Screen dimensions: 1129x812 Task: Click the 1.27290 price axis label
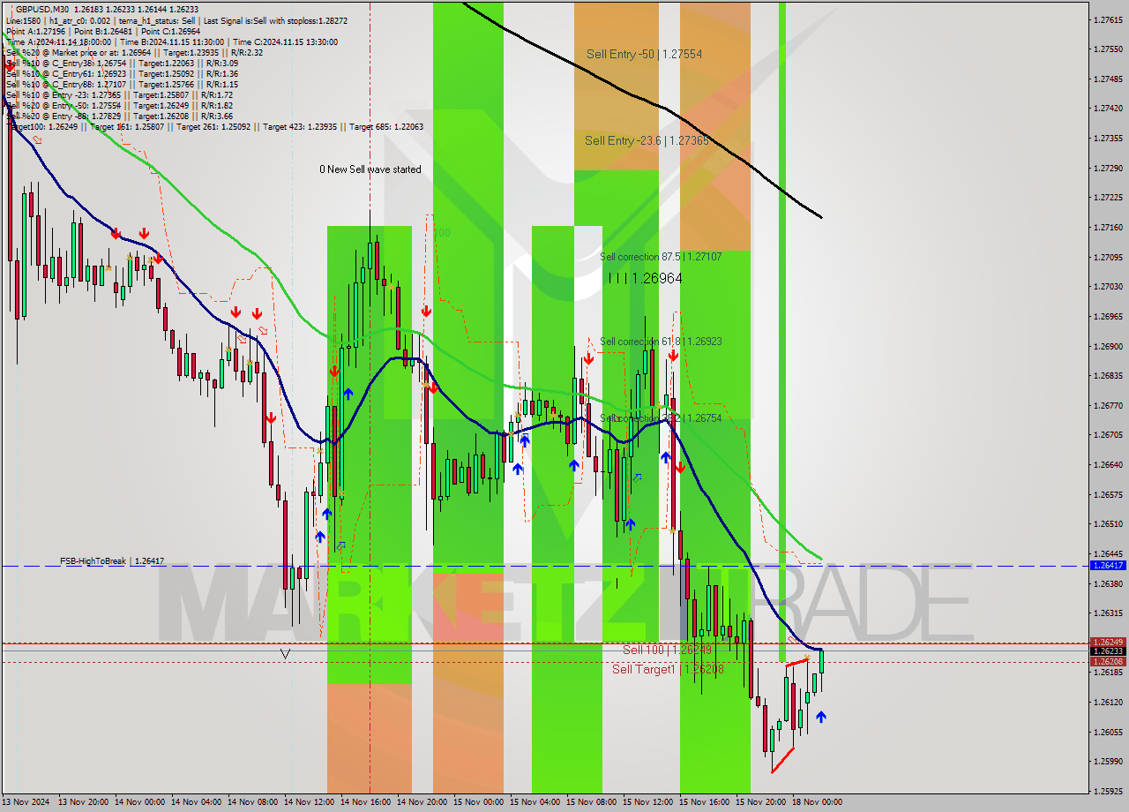(x=1107, y=168)
